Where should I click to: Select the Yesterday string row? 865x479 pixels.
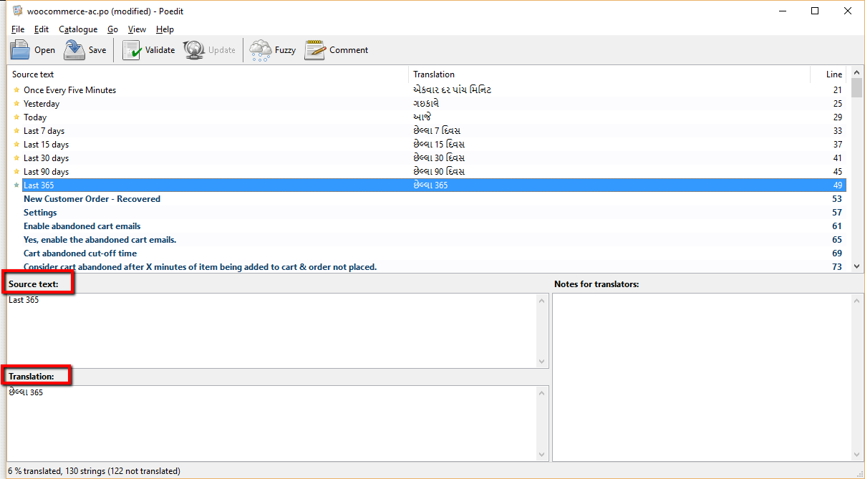(427, 104)
